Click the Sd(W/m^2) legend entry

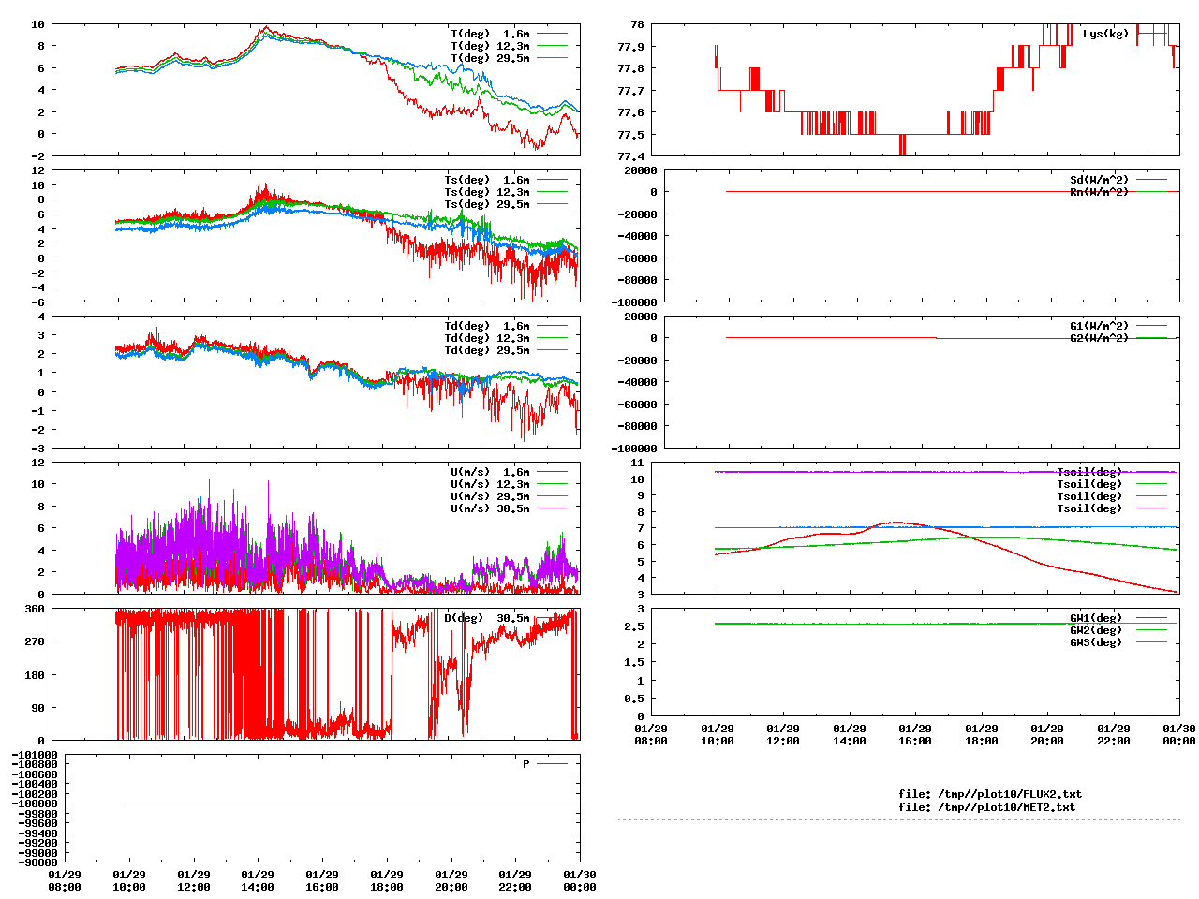[1100, 180]
